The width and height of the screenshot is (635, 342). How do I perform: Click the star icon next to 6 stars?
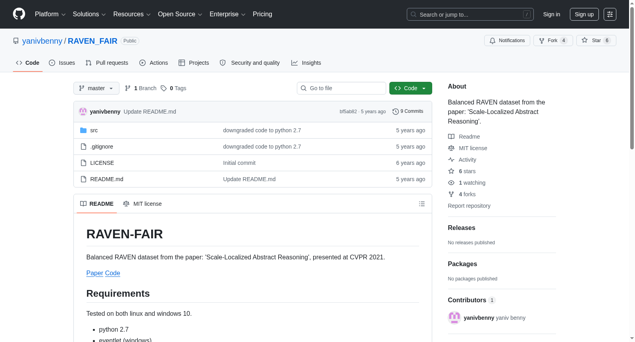451,171
